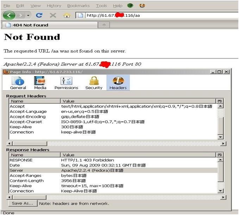Image resolution: width=239 pixels, height=215 pixels.
Task: Click the green Back navigation arrow
Action: click(9, 15)
